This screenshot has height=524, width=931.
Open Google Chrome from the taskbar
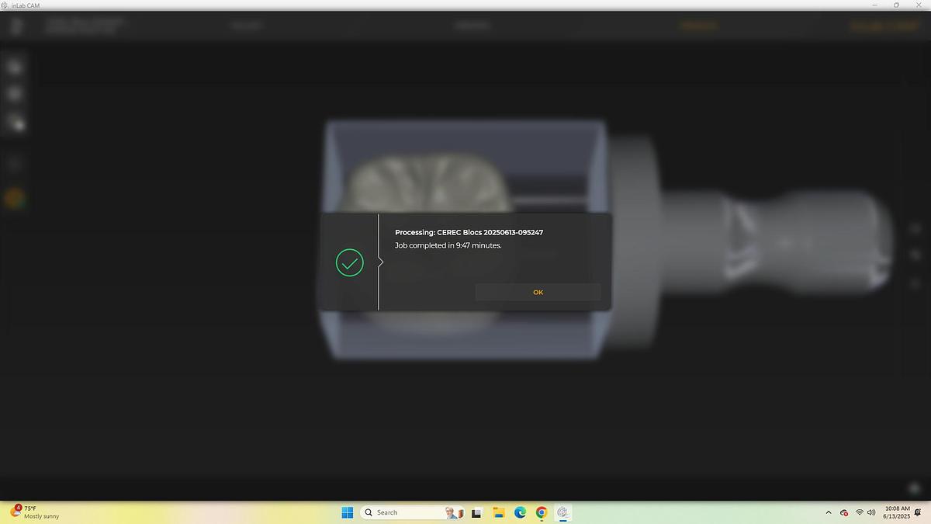(542, 512)
